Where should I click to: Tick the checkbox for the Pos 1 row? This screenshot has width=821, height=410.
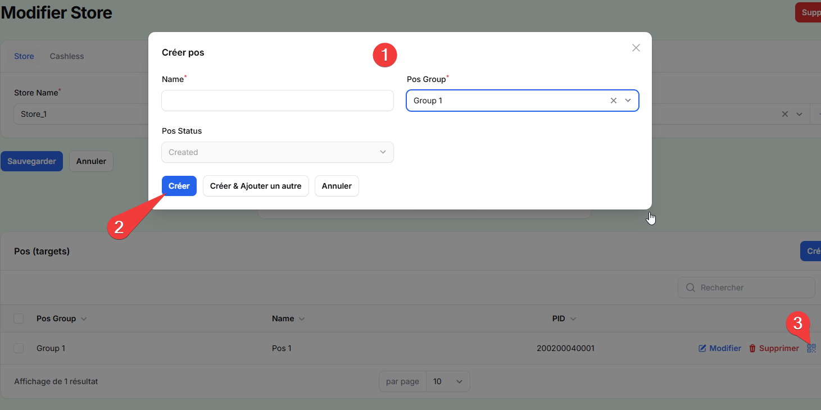click(19, 348)
